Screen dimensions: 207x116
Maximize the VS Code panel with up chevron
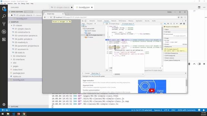(x=194, y=64)
